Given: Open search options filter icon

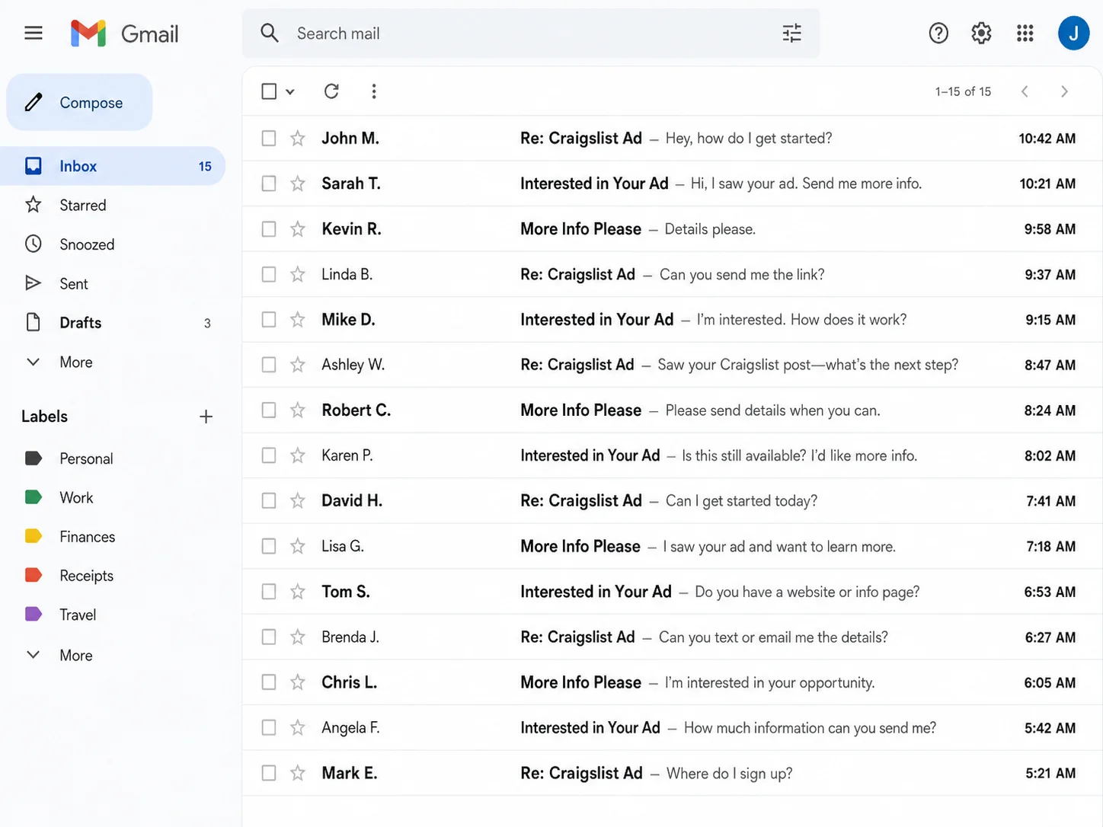Looking at the screenshot, I should point(791,33).
